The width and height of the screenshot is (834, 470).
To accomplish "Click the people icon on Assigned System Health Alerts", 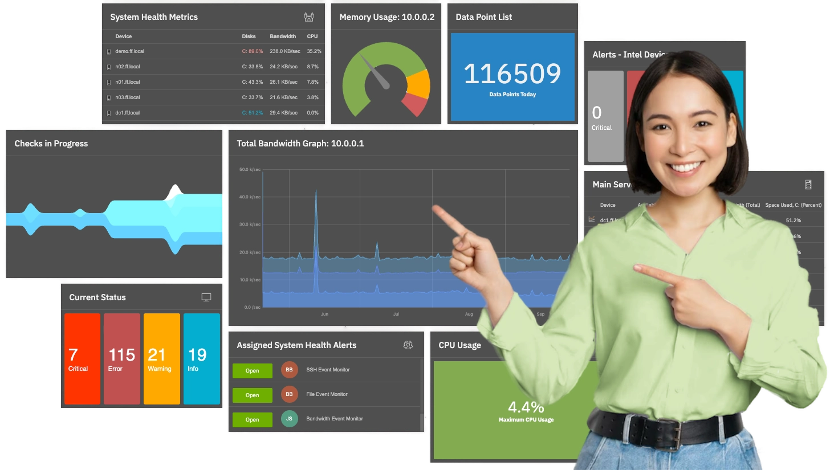I will coord(408,345).
